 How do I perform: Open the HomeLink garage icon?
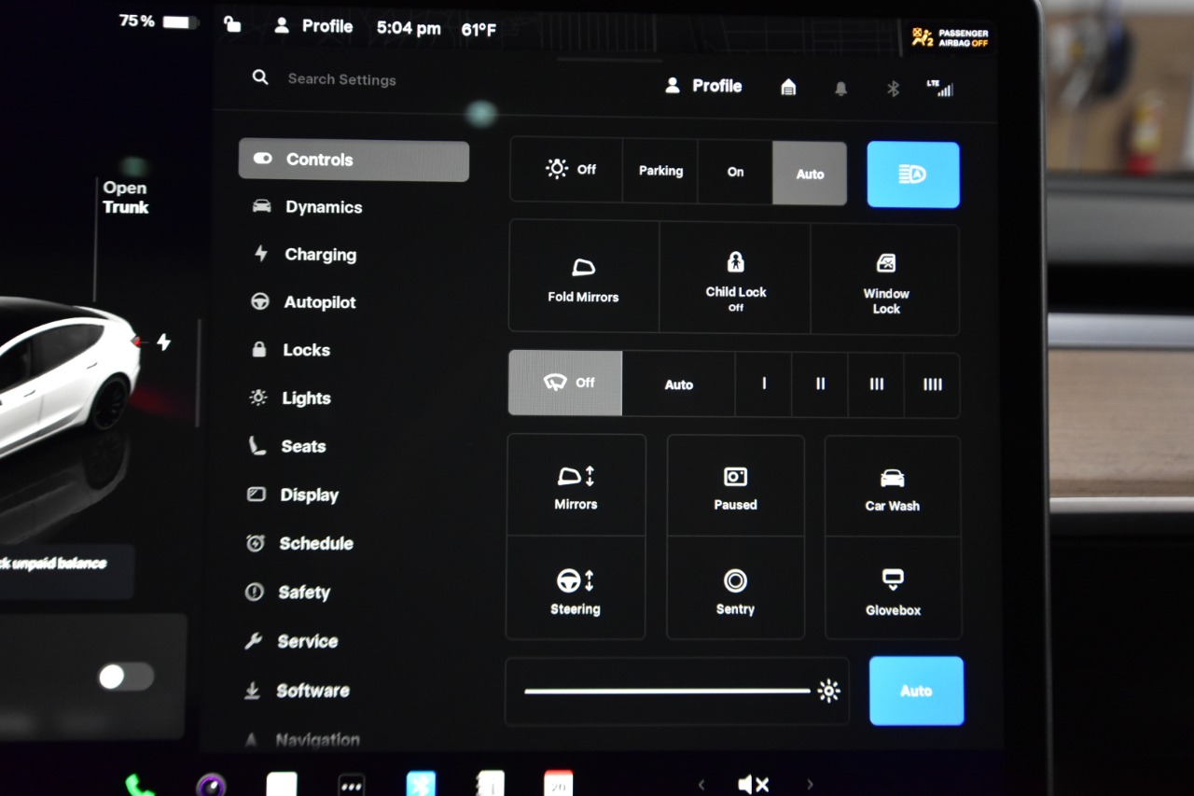(x=788, y=88)
